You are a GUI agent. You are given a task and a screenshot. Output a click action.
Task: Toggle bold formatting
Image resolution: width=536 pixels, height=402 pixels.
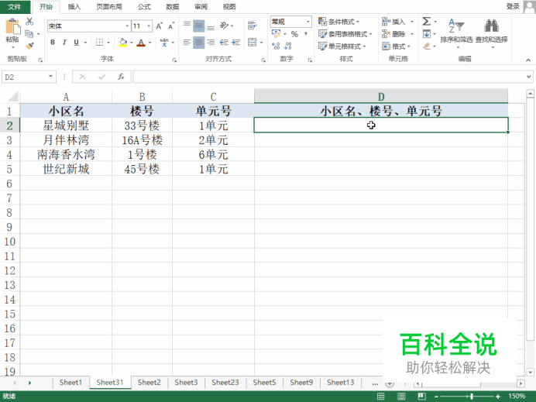[53, 43]
